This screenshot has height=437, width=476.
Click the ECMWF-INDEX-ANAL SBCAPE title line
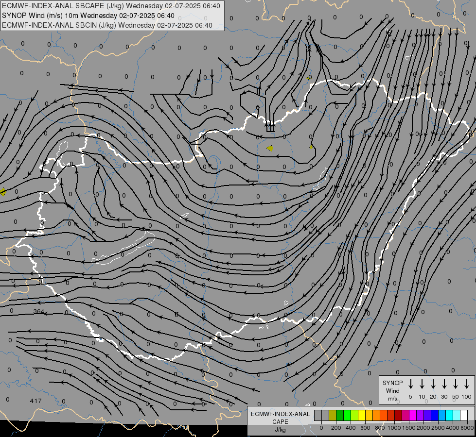pos(111,6)
